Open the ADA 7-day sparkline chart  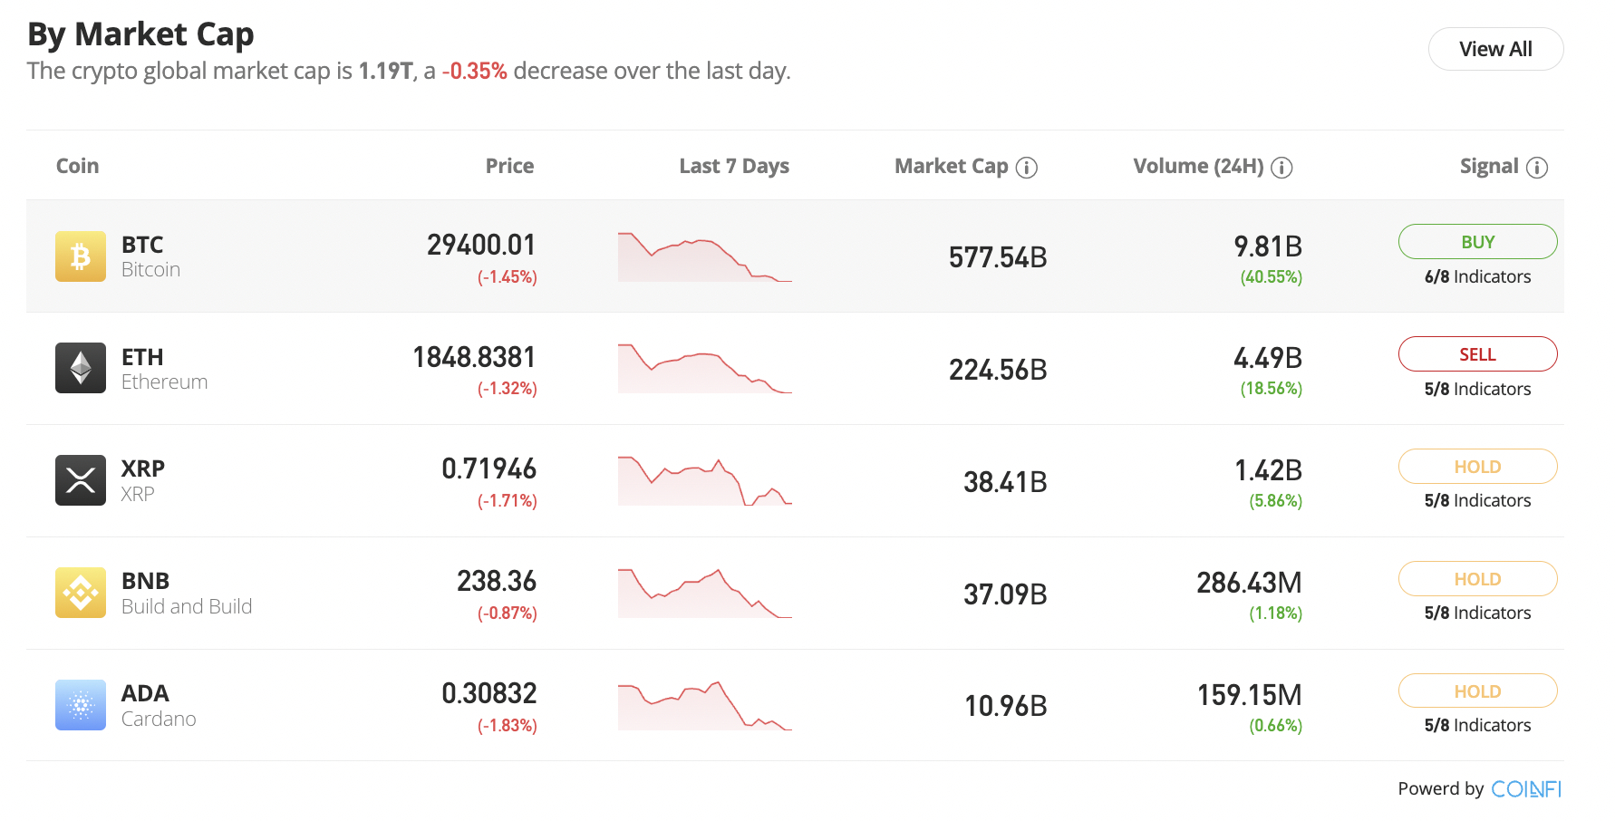pyautogui.click(x=705, y=706)
